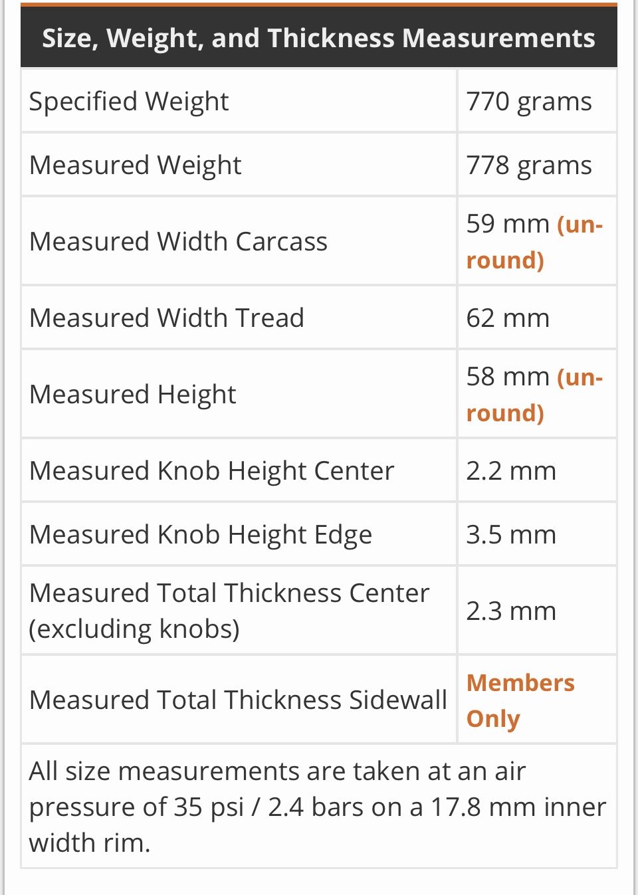
Task: Open the Members Only link
Action: [x=520, y=700]
